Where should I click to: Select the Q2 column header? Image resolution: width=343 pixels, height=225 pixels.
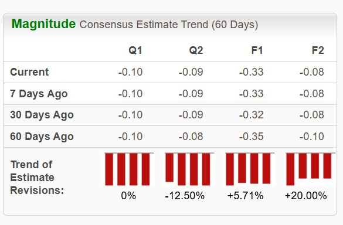point(196,50)
